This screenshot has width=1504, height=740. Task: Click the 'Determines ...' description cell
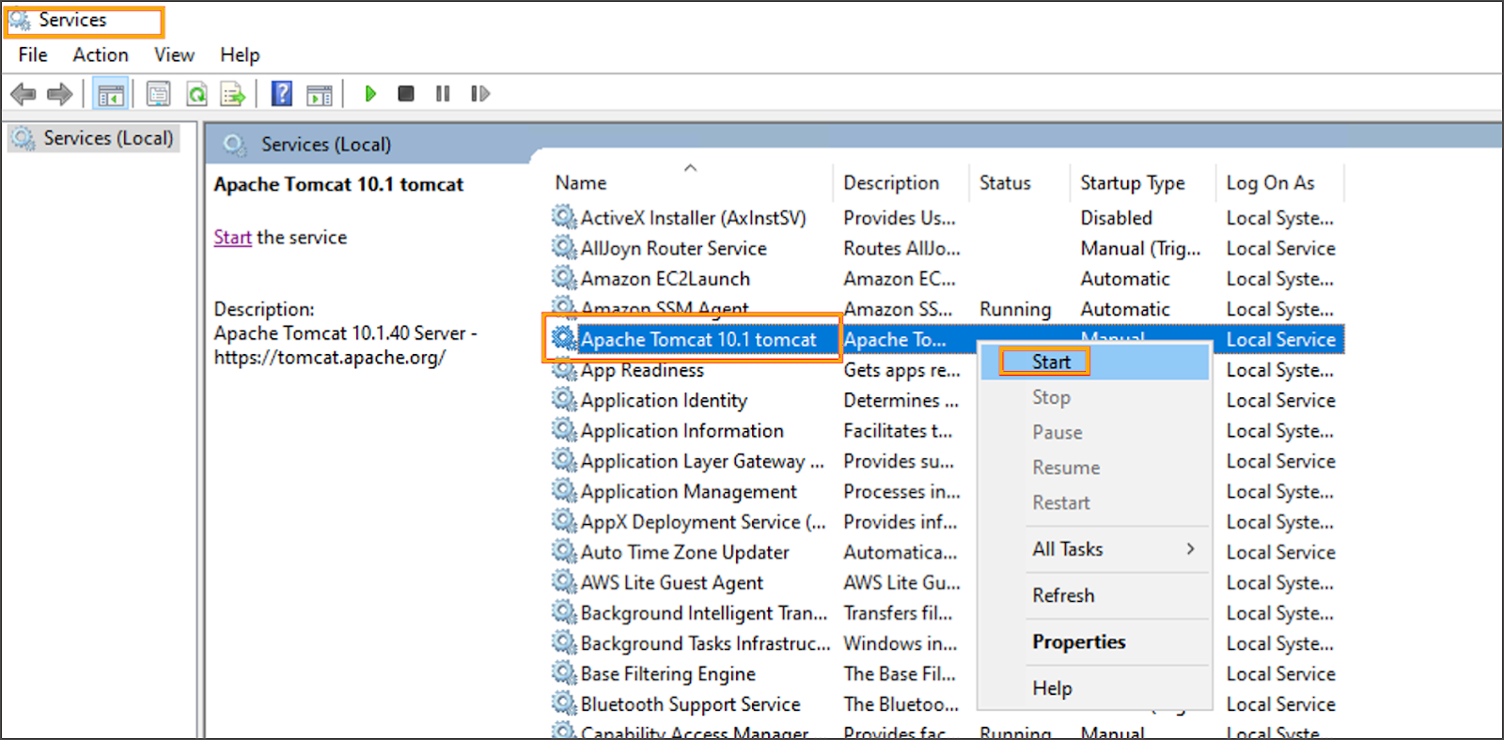click(x=901, y=400)
